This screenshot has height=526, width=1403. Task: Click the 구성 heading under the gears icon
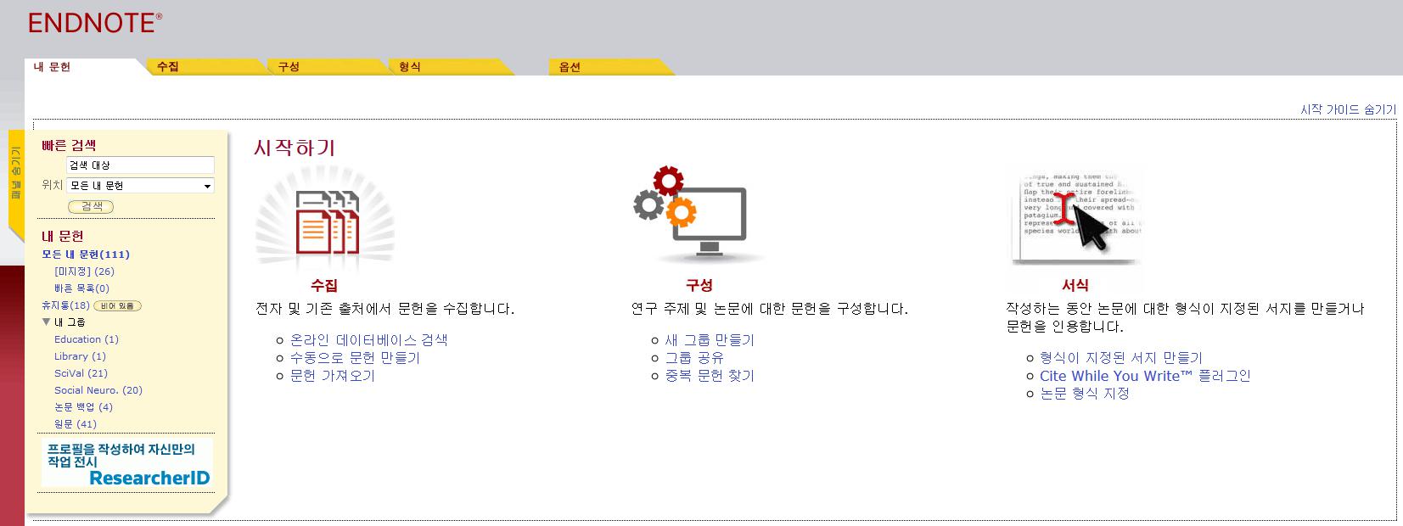tap(699, 286)
